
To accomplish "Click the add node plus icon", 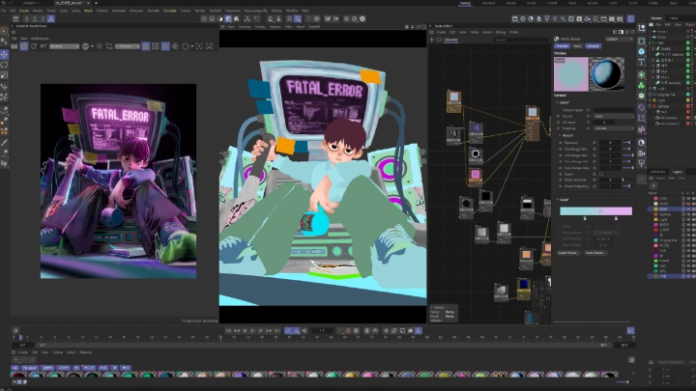I will click(434, 40).
